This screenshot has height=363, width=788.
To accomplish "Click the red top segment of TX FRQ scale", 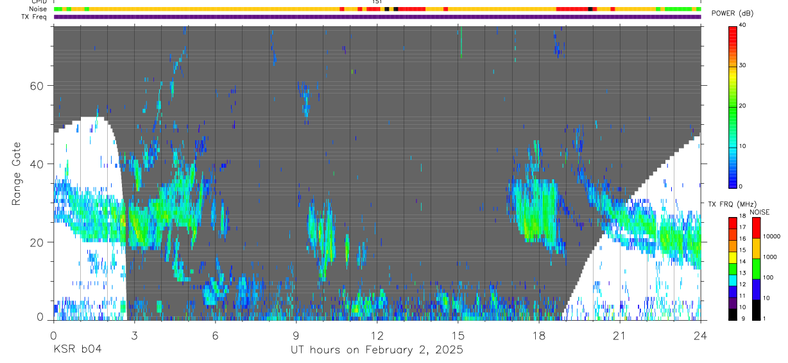I will click(733, 223).
